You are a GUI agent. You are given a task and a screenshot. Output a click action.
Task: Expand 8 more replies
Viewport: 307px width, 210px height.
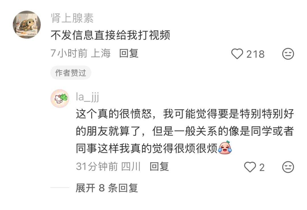click(x=107, y=188)
